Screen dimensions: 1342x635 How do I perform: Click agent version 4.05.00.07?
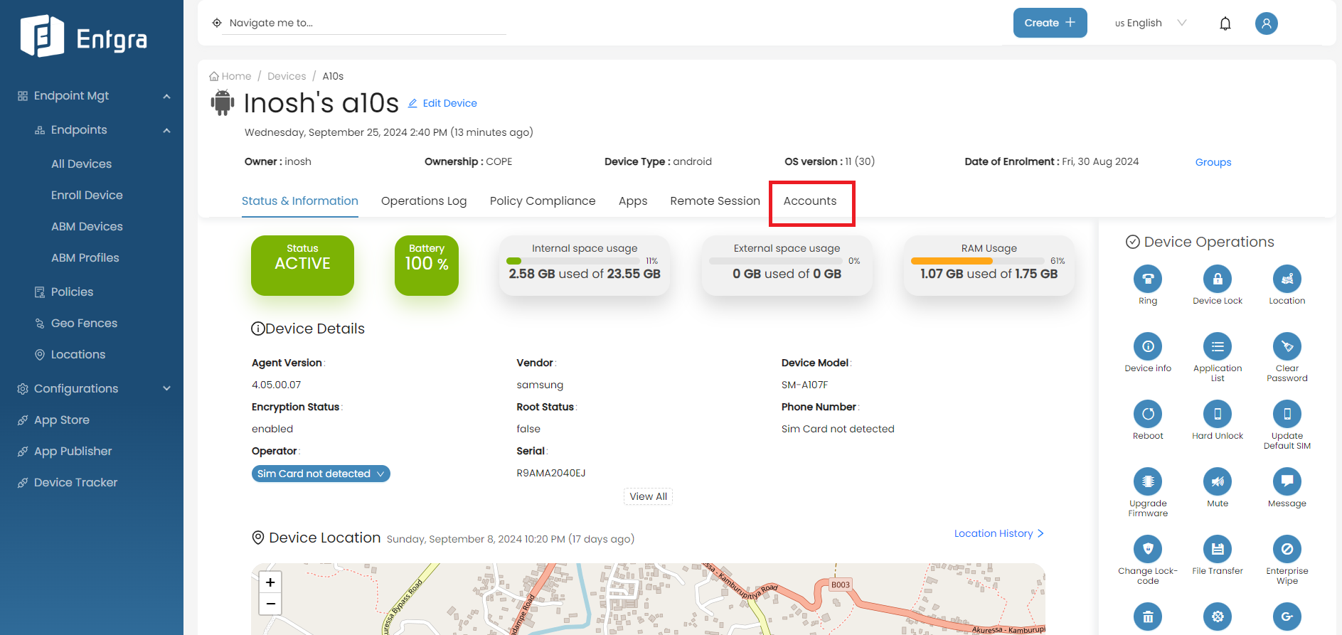point(276,385)
